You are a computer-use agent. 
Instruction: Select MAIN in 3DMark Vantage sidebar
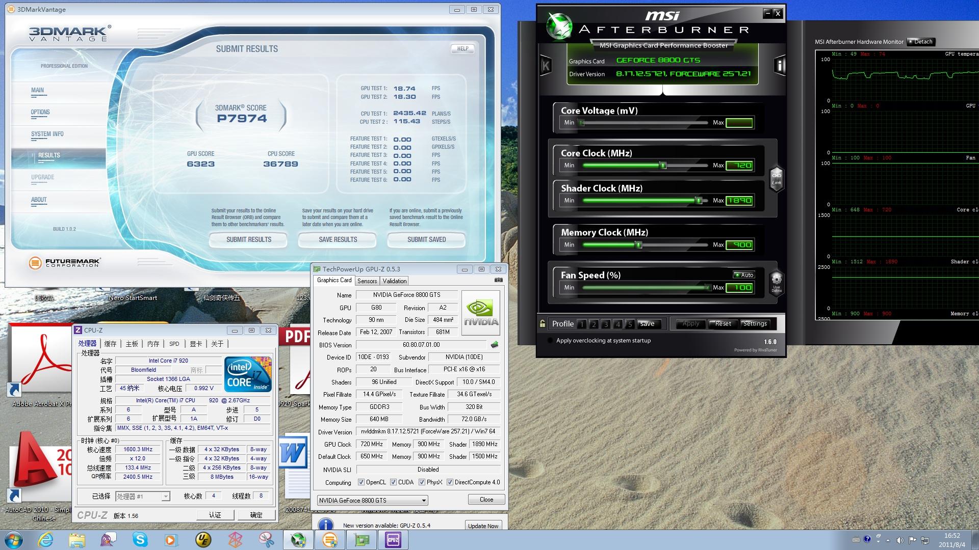tap(37, 90)
